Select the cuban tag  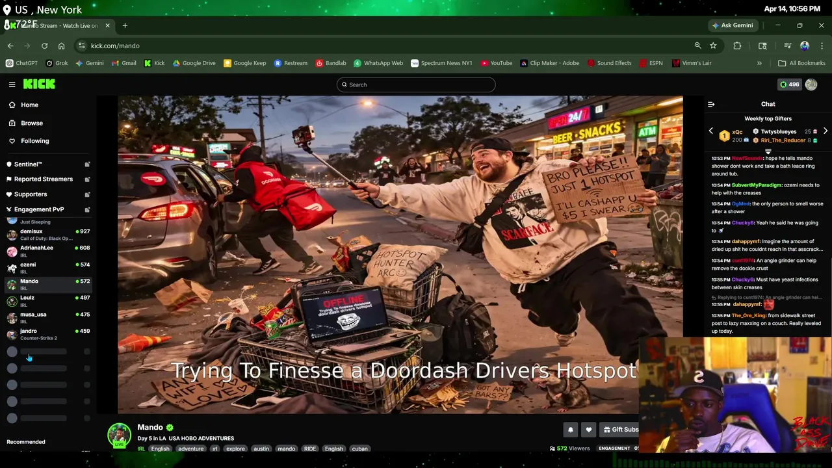[x=359, y=449]
